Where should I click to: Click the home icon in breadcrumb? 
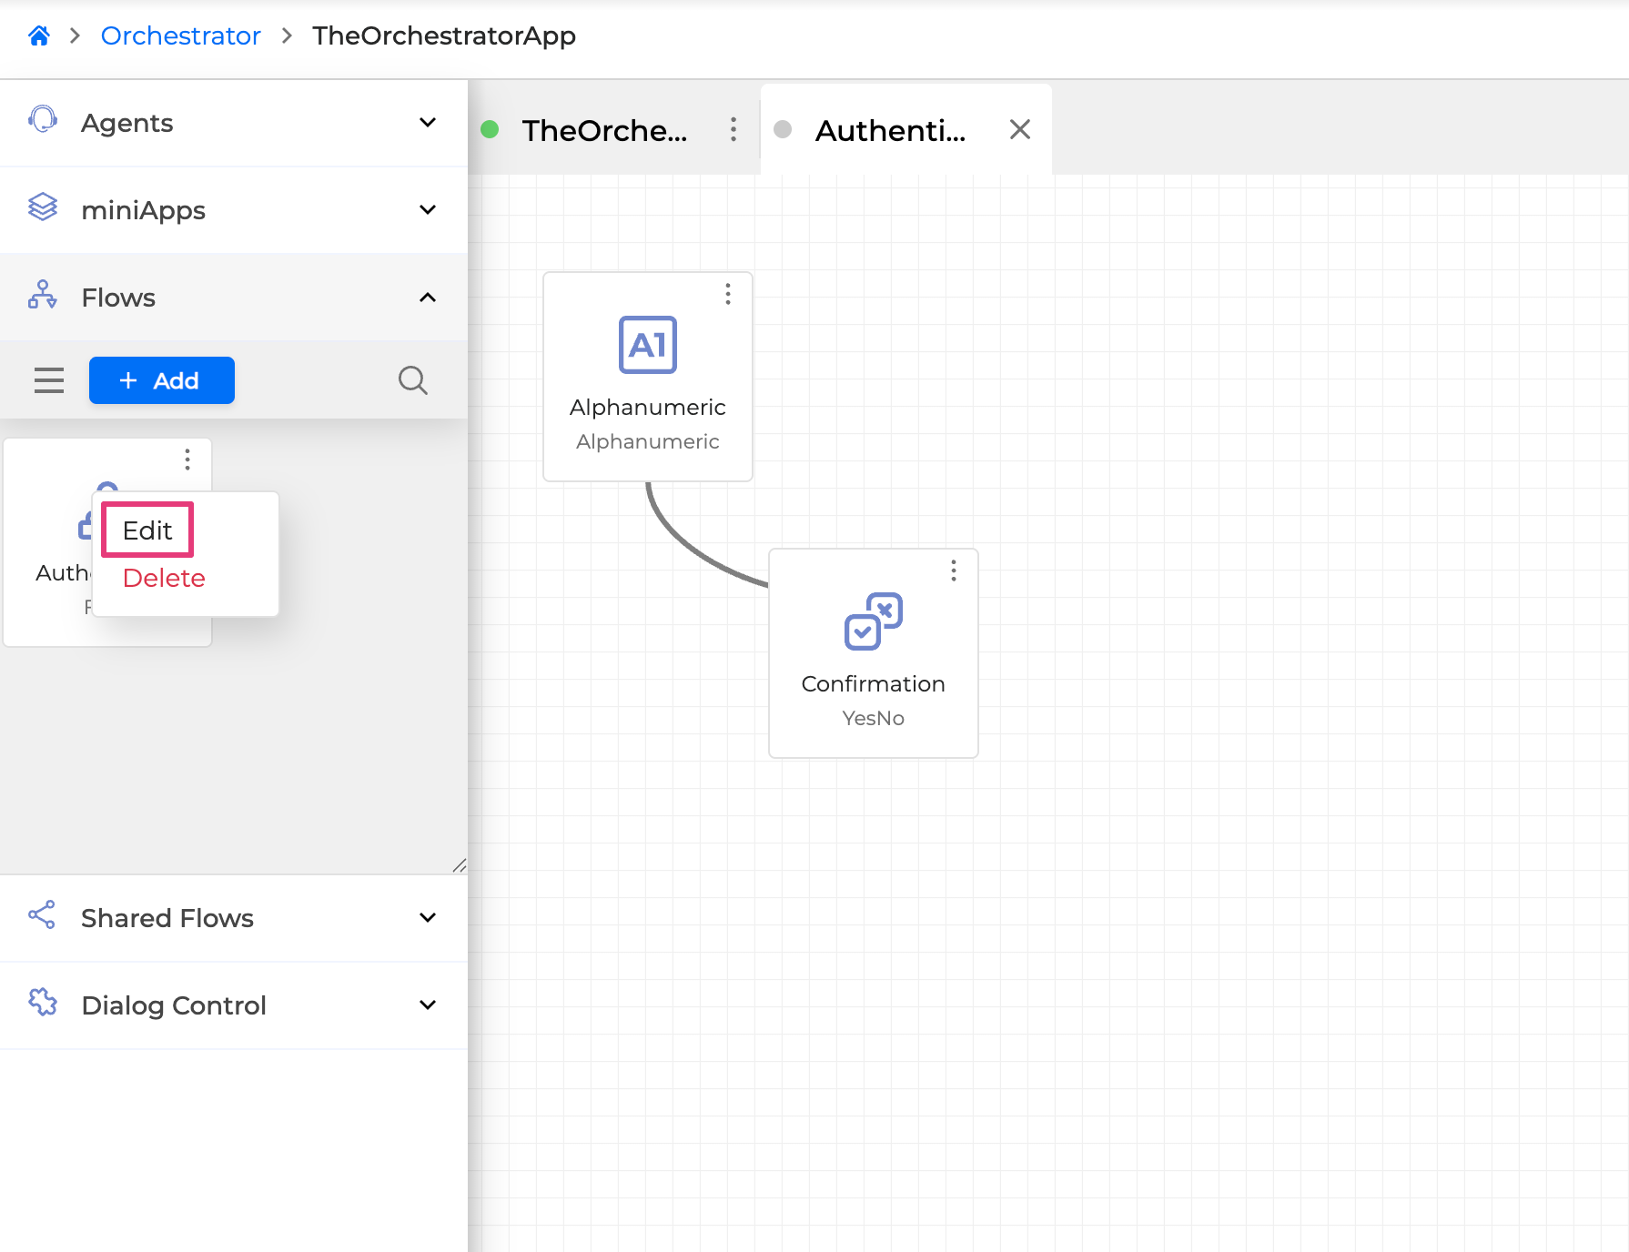click(39, 35)
